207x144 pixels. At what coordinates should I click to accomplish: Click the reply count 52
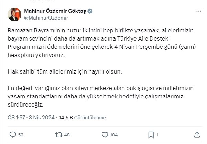(x=21, y=135)
